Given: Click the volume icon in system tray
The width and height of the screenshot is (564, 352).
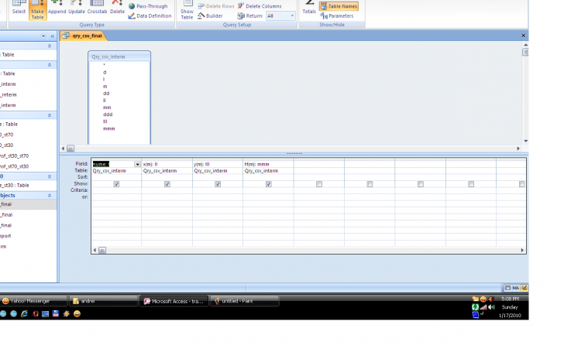Looking at the screenshot, I should tap(491, 307).
